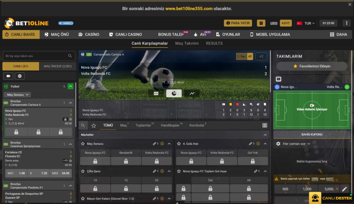Select the Toplamlar markets tab
The image size is (354, 204).
click(x=144, y=125)
